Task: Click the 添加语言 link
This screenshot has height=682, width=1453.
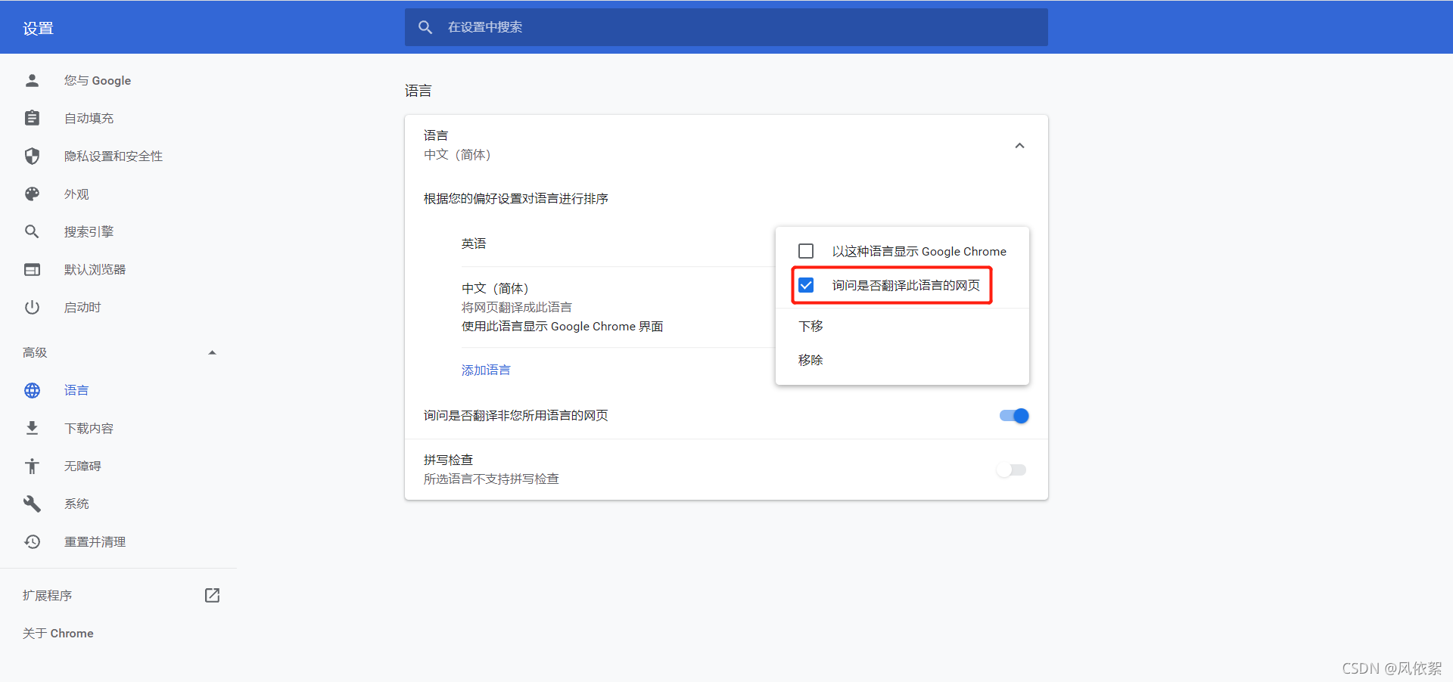Action: click(486, 370)
